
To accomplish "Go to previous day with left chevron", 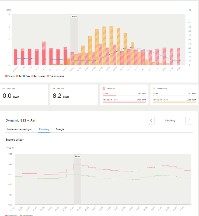I will tap(151, 120).
